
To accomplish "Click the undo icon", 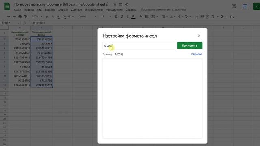I will (9, 17).
